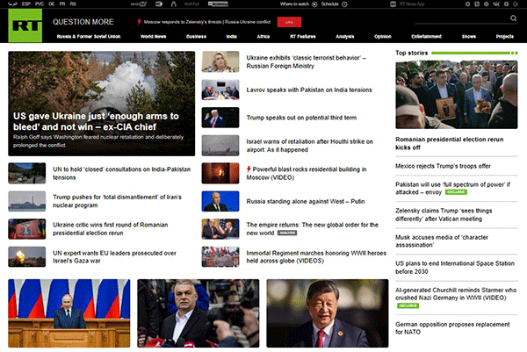
Task: Open Ukraine critic wins Romanian first round
Action: pyautogui.click(x=111, y=229)
